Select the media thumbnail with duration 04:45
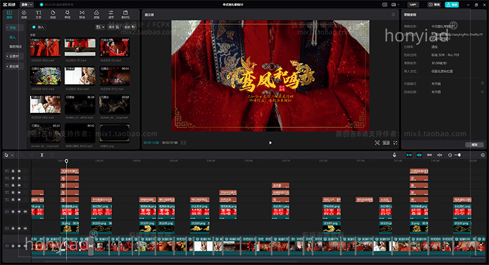The width and height of the screenshot is (489, 265). [80, 133]
